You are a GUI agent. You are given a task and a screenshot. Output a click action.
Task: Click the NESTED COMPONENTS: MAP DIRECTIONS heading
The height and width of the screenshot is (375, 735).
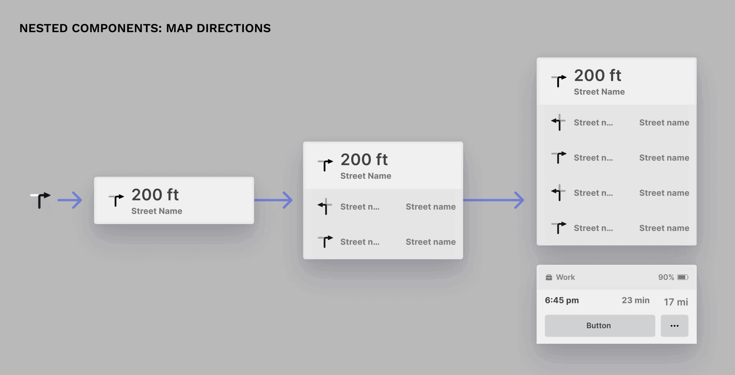[145, 28]
